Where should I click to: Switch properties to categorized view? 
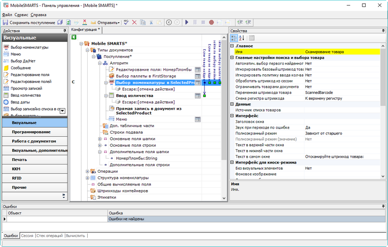(234, 38)
